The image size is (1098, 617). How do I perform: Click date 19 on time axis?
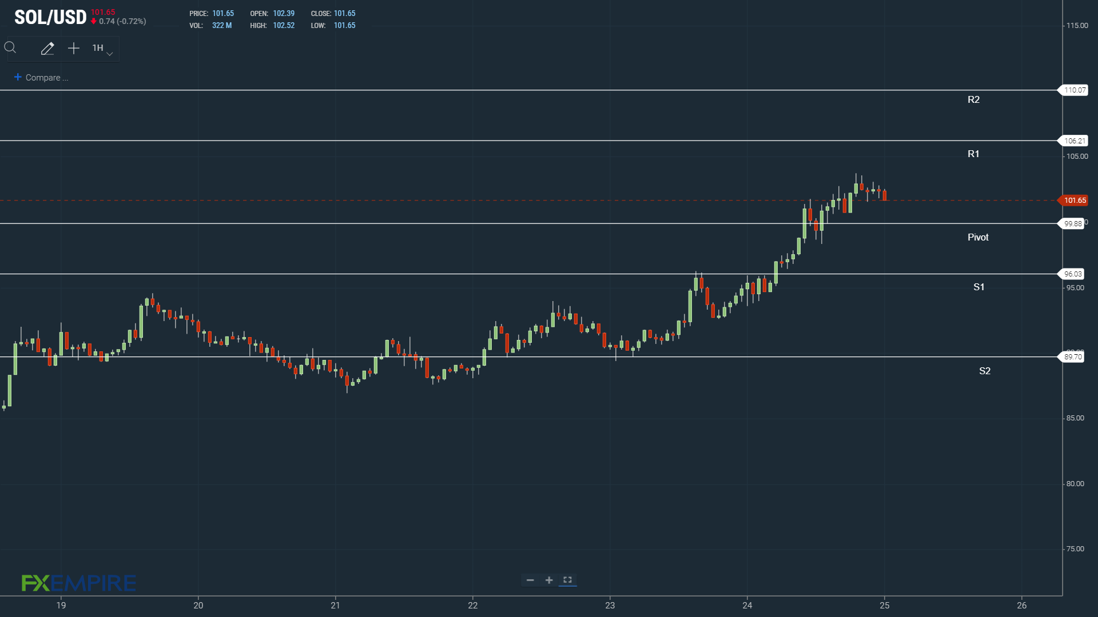coord(61,606)
